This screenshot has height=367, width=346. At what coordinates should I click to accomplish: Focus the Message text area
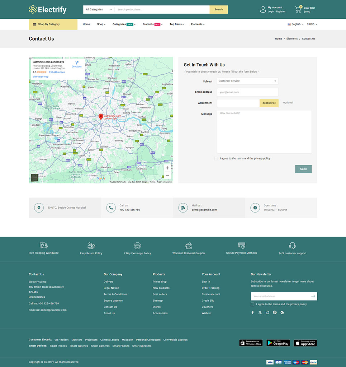click(264, 132)
